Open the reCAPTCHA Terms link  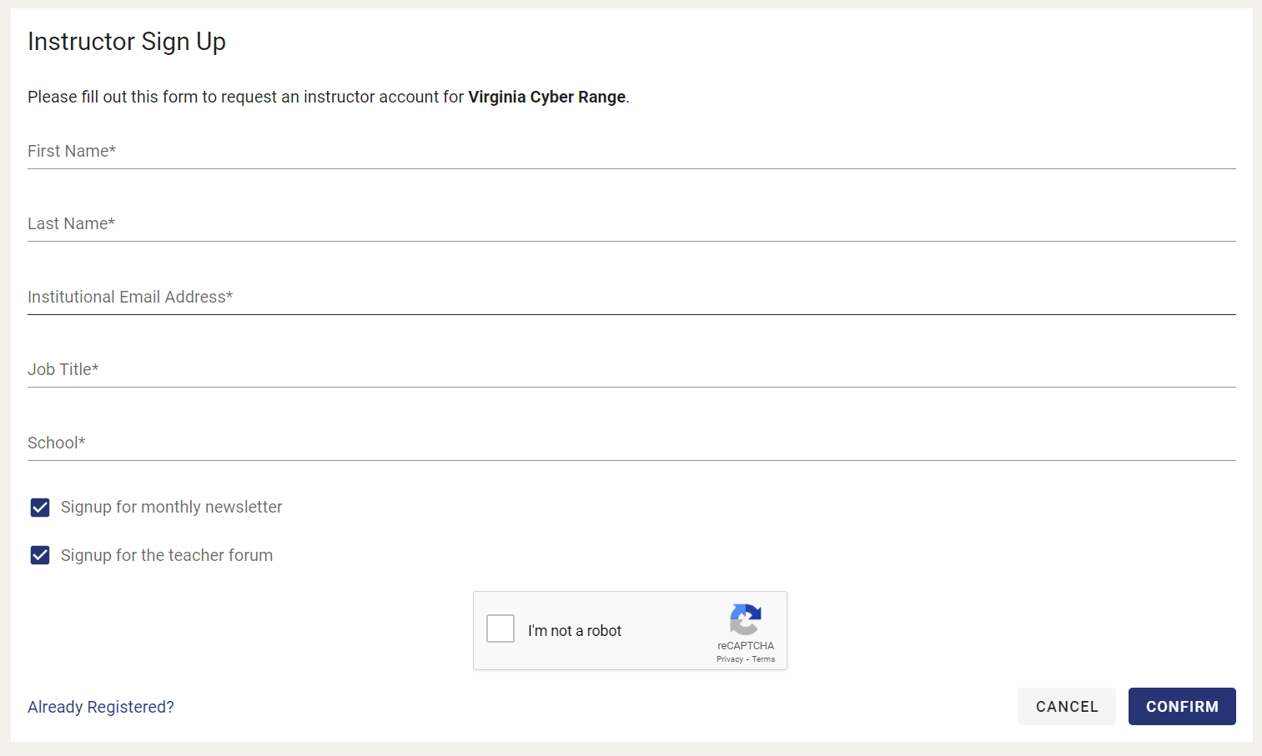[x=763, y=659]
